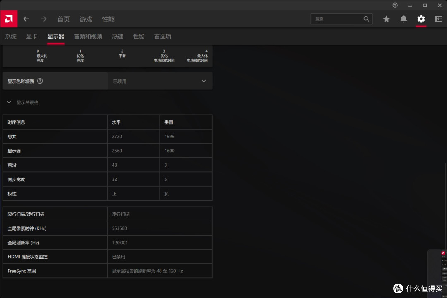Click the total horizontal value 2720
447x298 pixels.
pyautogui.click(x=117, y=136)
